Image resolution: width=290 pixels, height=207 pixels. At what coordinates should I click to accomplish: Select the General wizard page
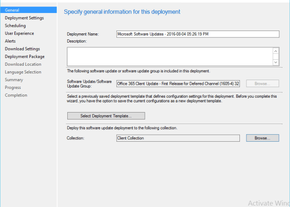pos(28,10)
